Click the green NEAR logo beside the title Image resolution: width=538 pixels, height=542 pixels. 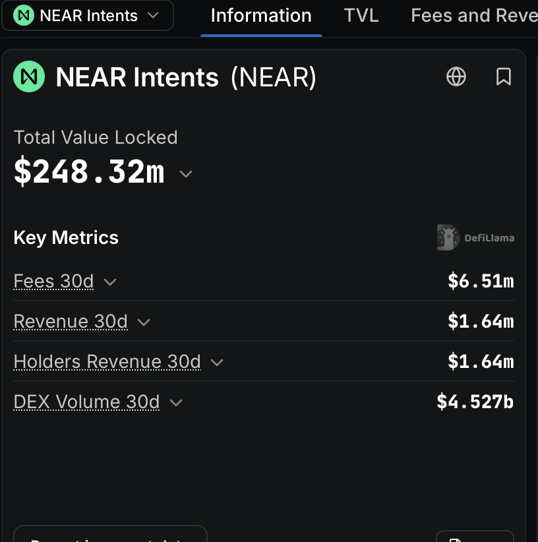click(x=29, y=76)
